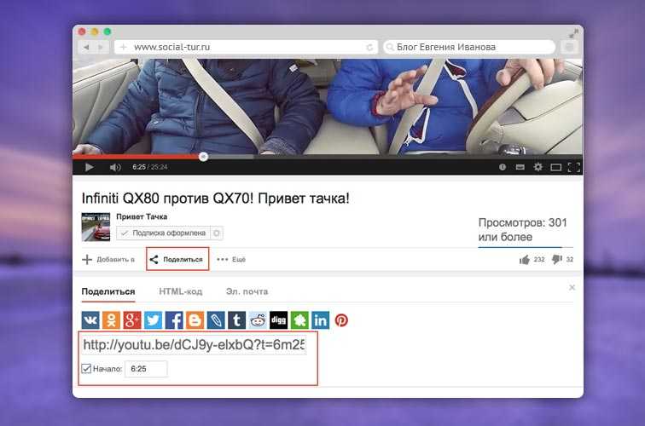Toggle the Начало start time checkbox

point(86,368)
